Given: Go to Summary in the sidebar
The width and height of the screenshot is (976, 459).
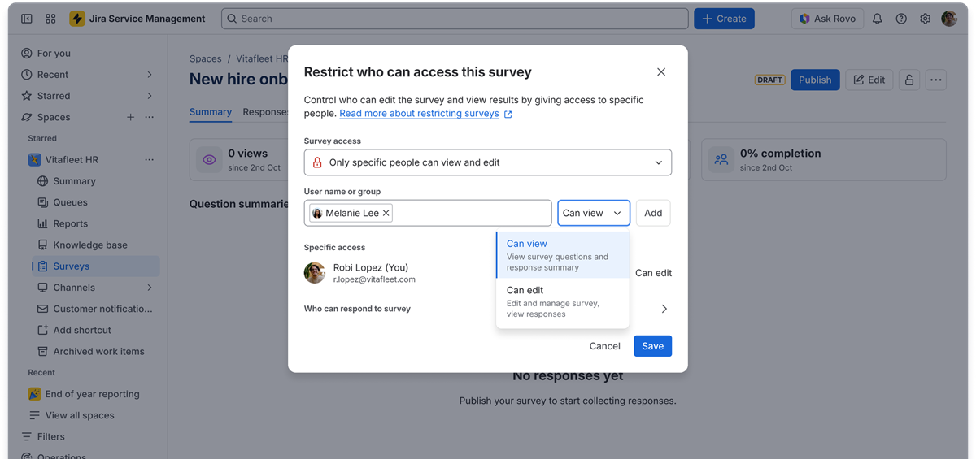Looking at the screenshot, I should pyautogui.click(x=74, y=181).
